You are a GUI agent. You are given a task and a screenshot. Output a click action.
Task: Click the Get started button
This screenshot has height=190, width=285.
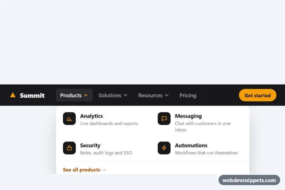pyautogui.click(x=258, y=95)
